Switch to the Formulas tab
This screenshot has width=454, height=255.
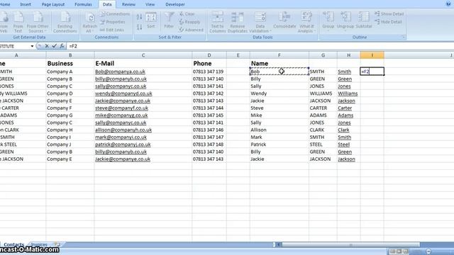pos(83,4)
